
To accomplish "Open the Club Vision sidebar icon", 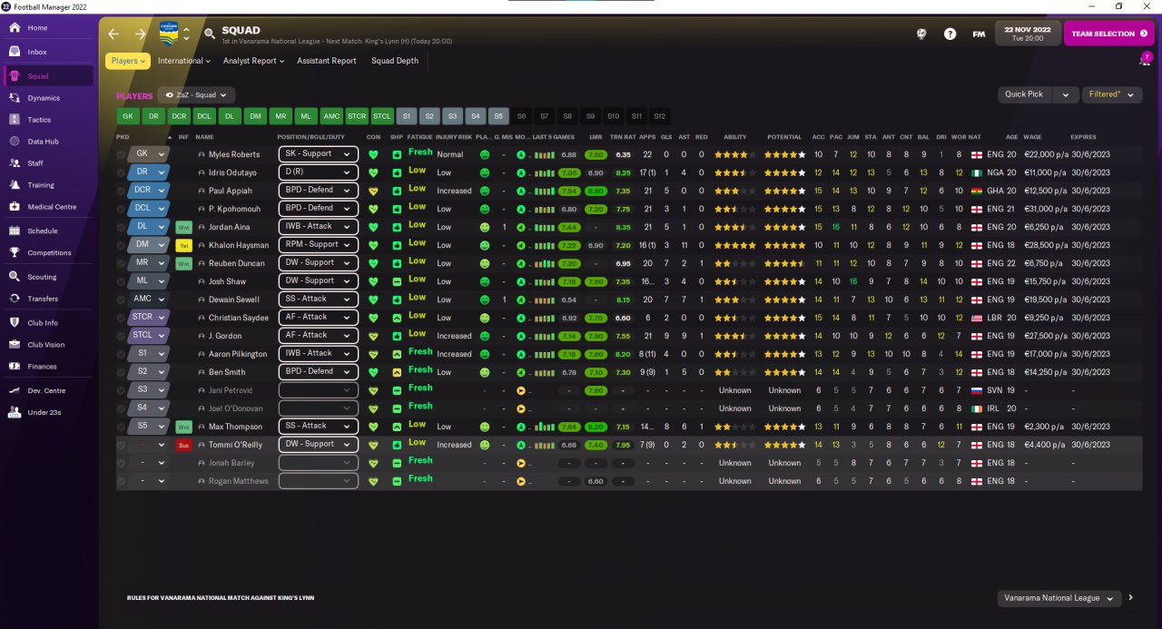I will click(15, 345).
